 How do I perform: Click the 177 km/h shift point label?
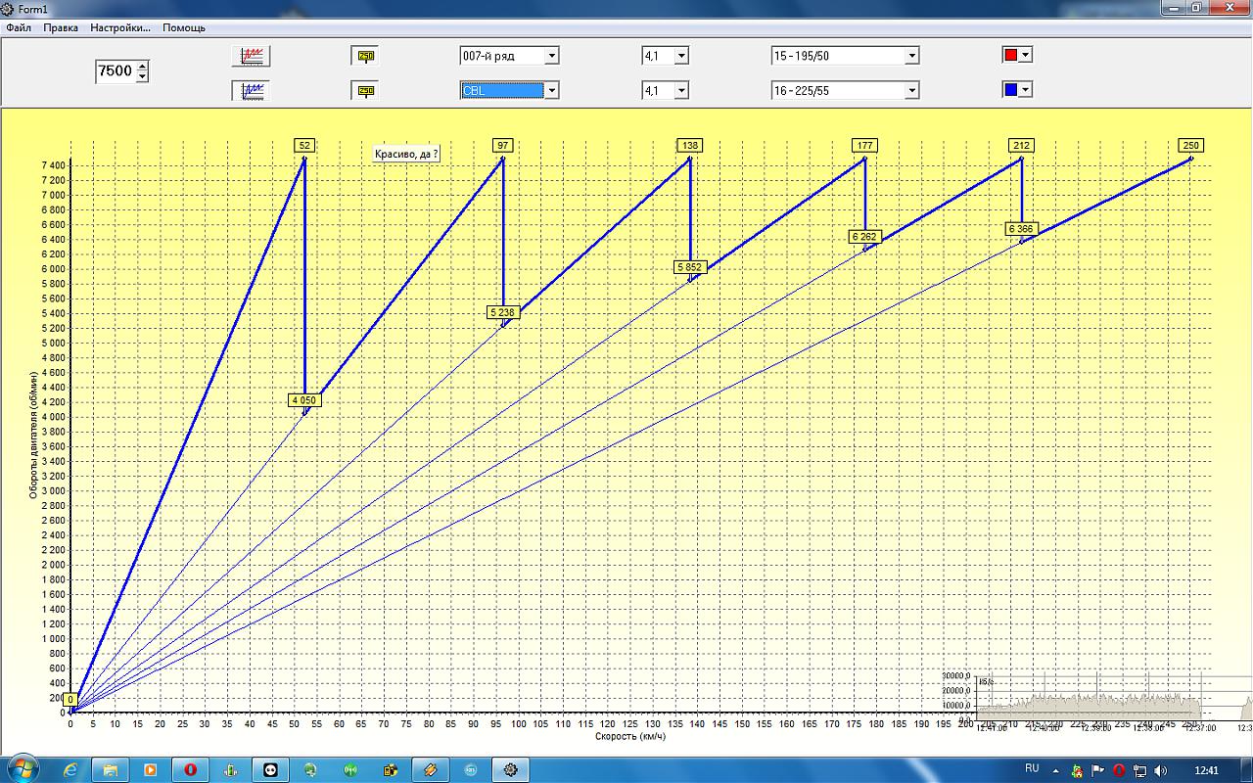tap(864, 145)
